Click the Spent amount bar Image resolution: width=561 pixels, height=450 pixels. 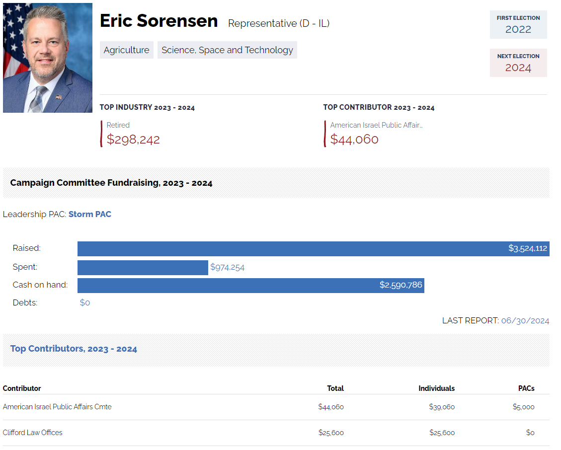click(143, 267)
